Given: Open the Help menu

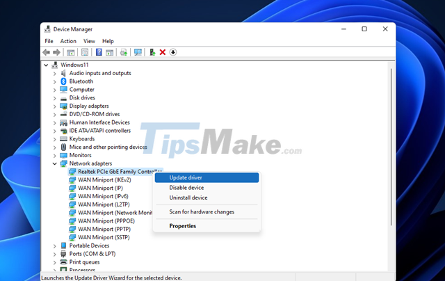Looking at the screenshot, I should (x=108, y=41).
